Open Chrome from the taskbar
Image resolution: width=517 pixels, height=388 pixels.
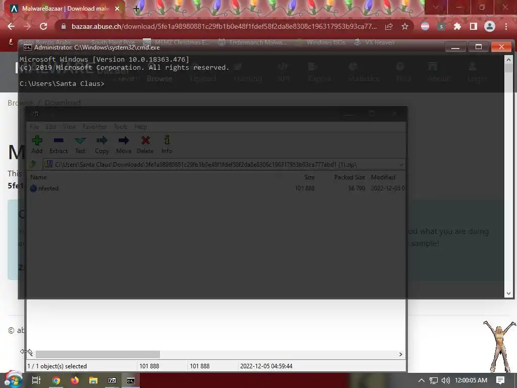point(56,380)
